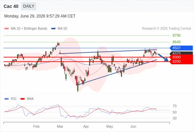Click the 8640 green resistance label
The height and width of the screenshot is (132, 194).
tap(177, 42)
